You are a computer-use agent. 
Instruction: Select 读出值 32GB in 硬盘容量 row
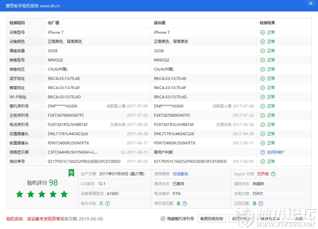click(x=159, y=51)
